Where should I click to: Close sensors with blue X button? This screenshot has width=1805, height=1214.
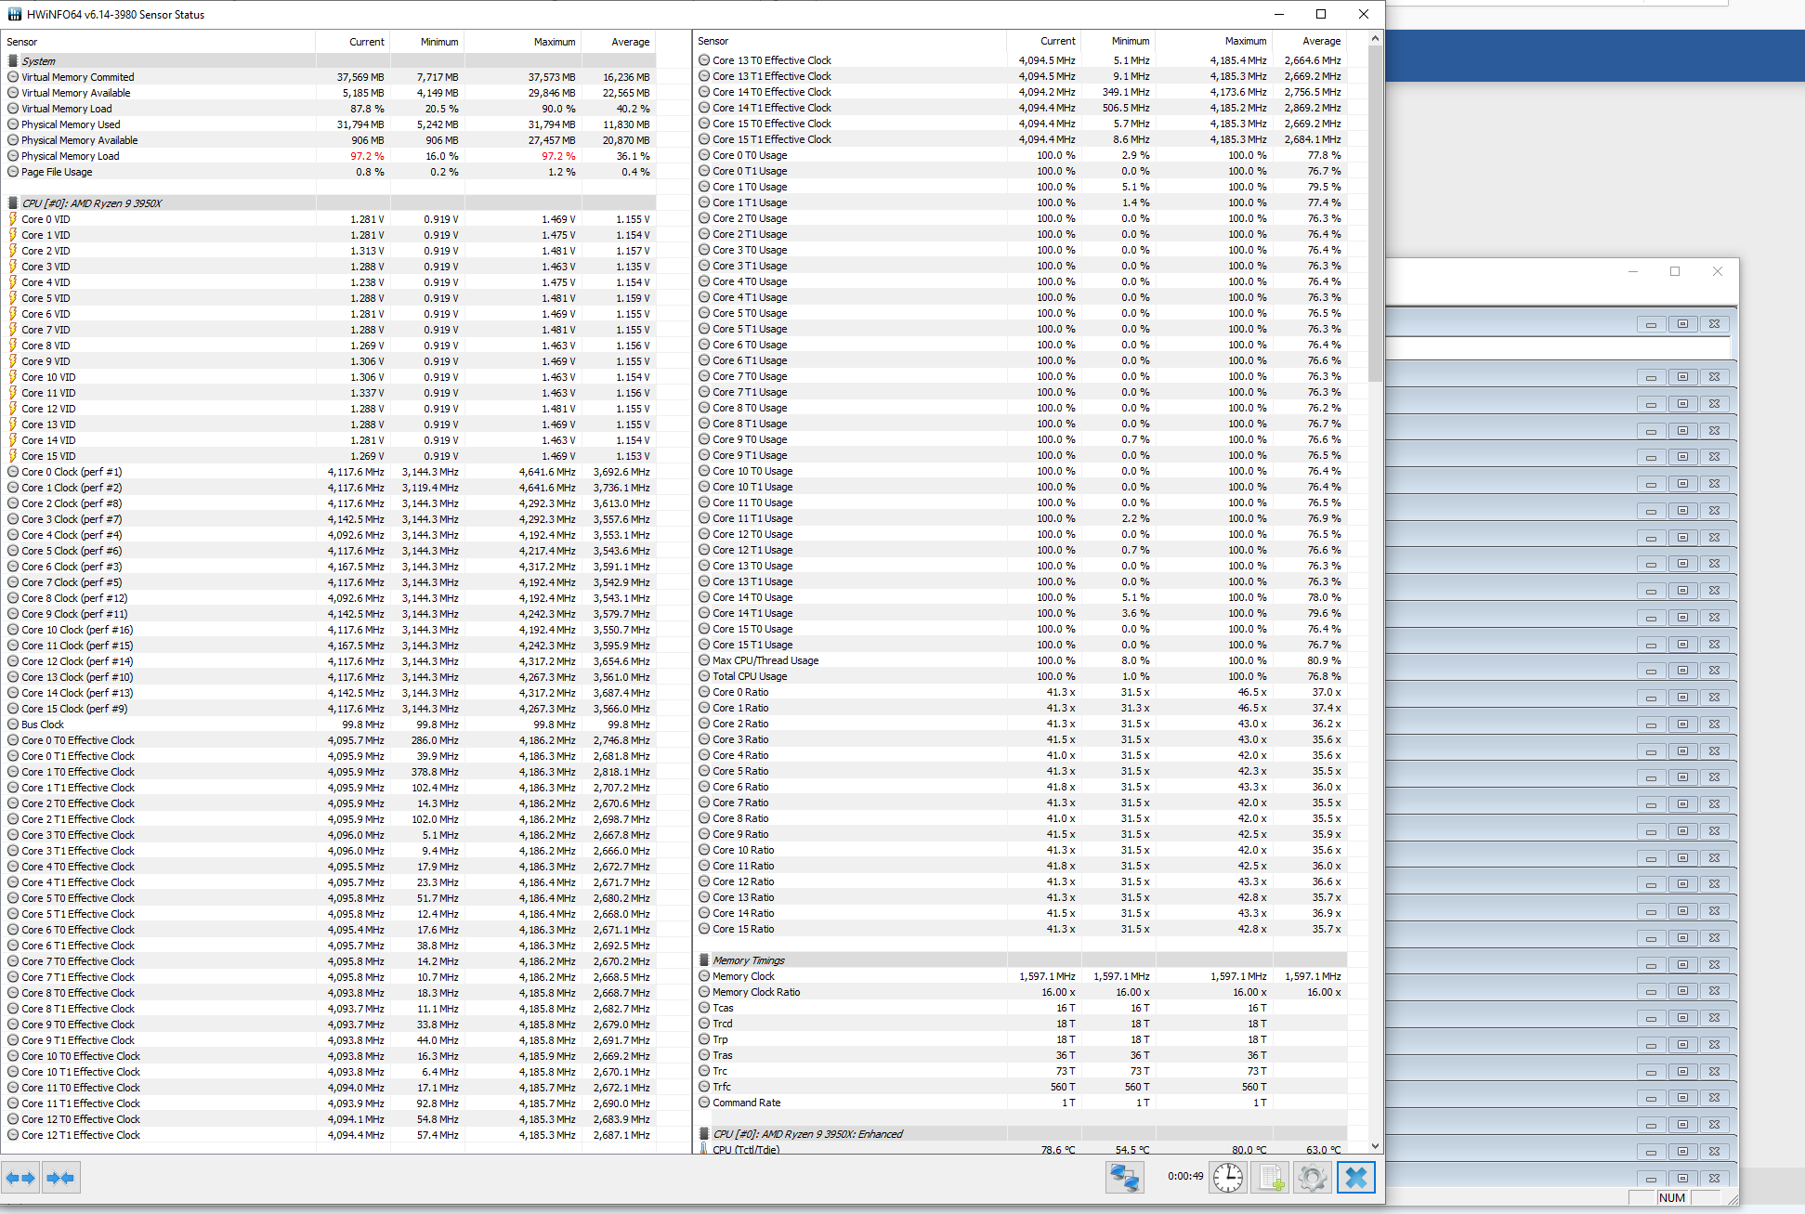(x=1355, y=1178)
